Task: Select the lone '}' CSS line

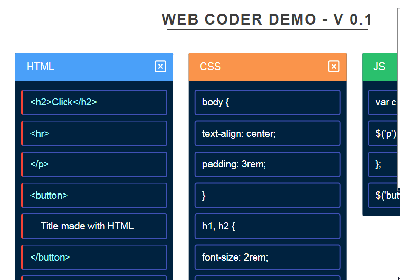Action: (268, 196)
